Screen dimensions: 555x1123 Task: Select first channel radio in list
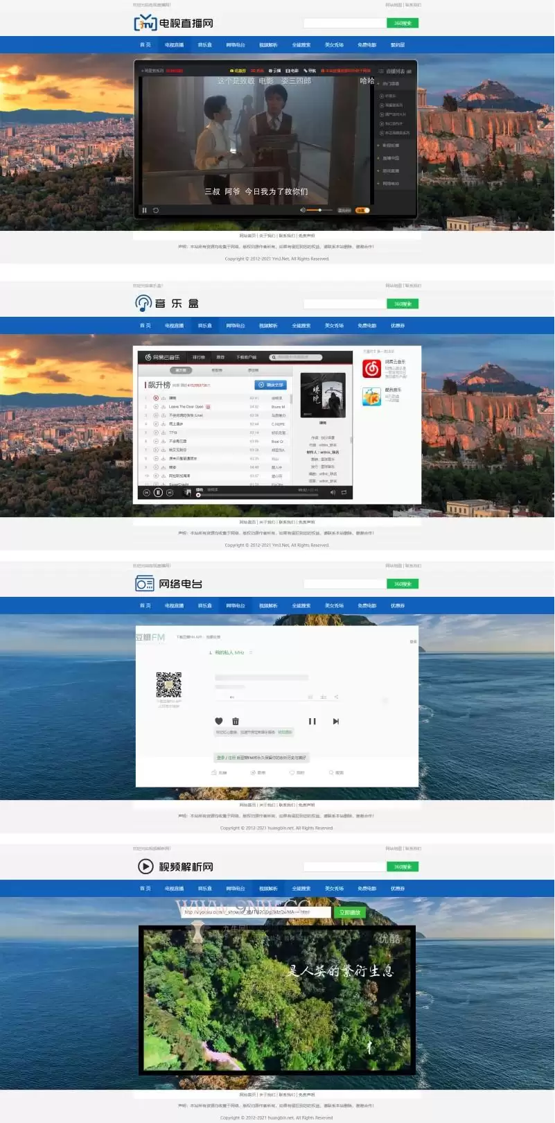click(x=382, y=96)
